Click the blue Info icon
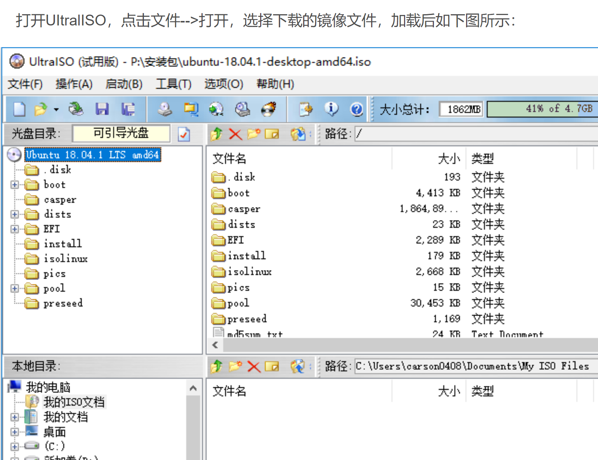This screenshot has height=460, width=598. (x=331, y=109)
